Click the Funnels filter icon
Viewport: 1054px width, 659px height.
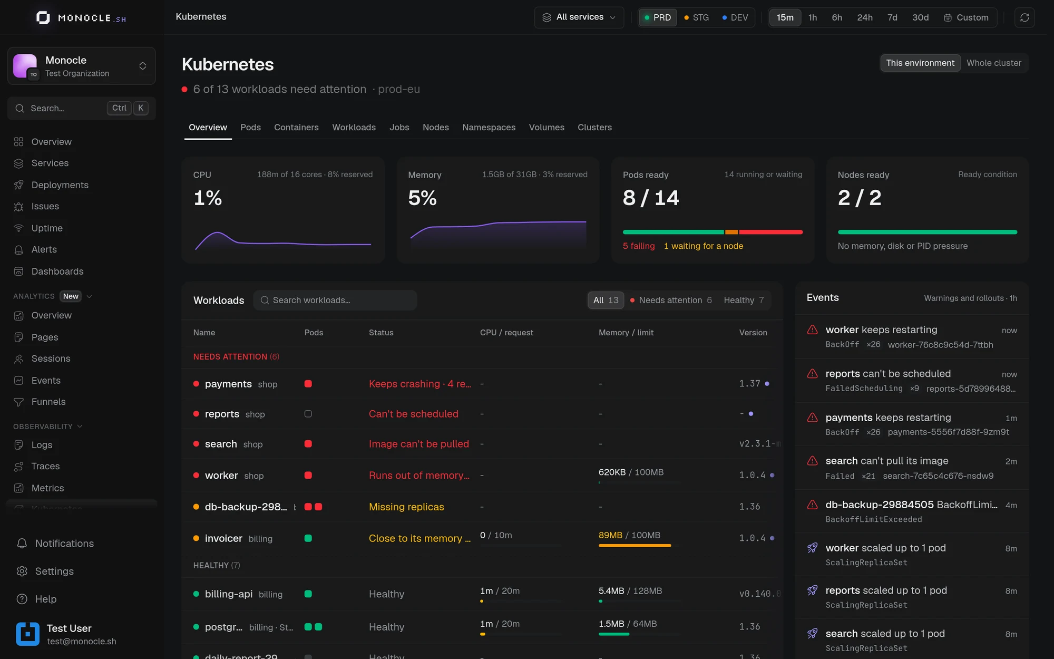click(19, 402)
